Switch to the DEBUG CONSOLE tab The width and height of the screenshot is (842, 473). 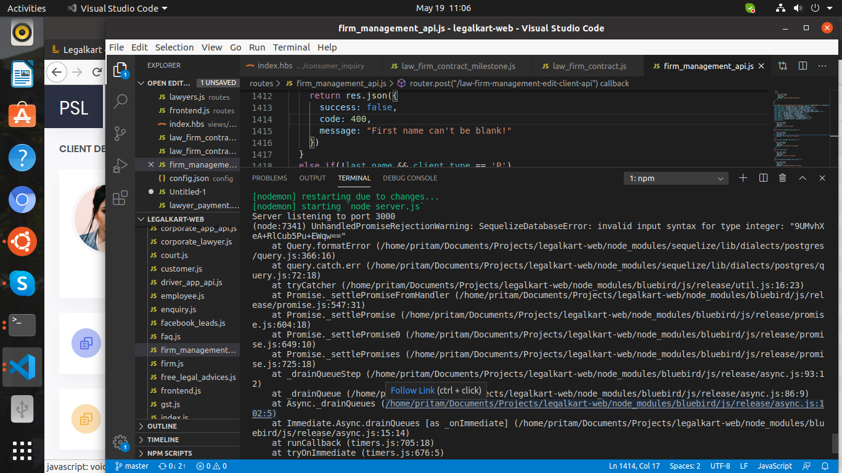(410, 178)
